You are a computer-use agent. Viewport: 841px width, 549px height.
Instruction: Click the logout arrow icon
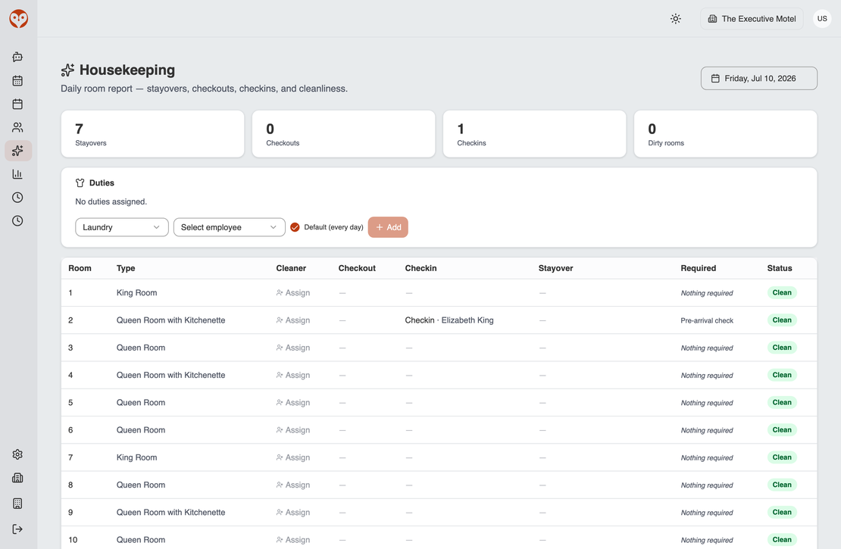click(17, 529)
